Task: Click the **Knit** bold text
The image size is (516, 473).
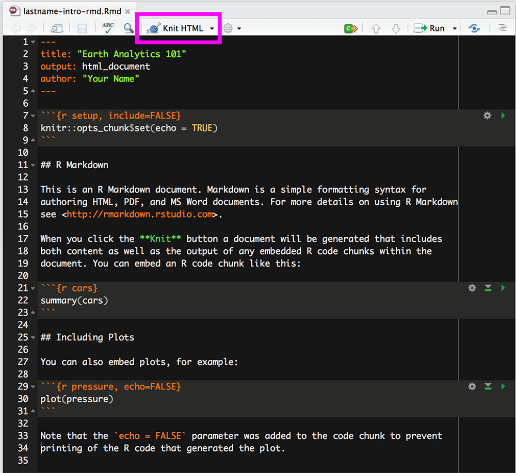Action: pyautogui.click(x=160, y=239)
